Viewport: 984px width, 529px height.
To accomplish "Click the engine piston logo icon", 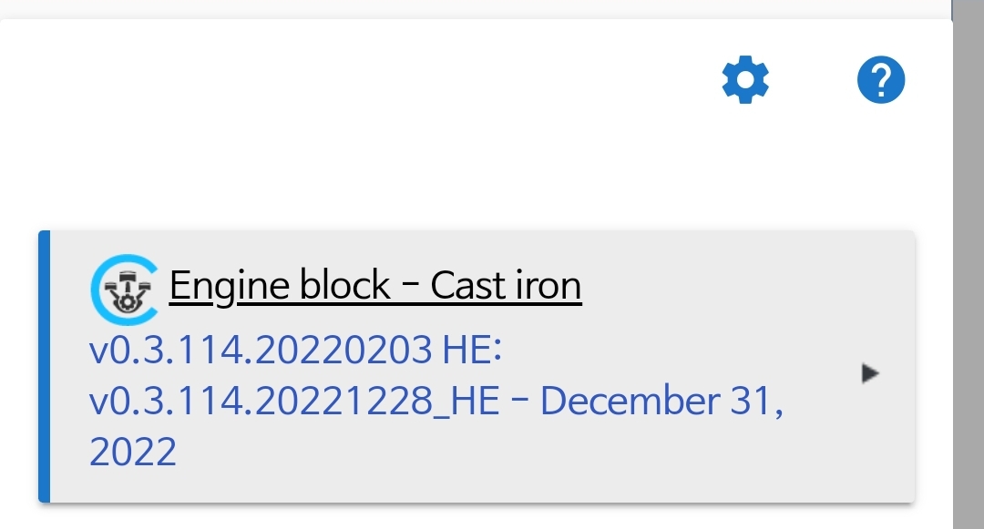I will click(126, 290).
